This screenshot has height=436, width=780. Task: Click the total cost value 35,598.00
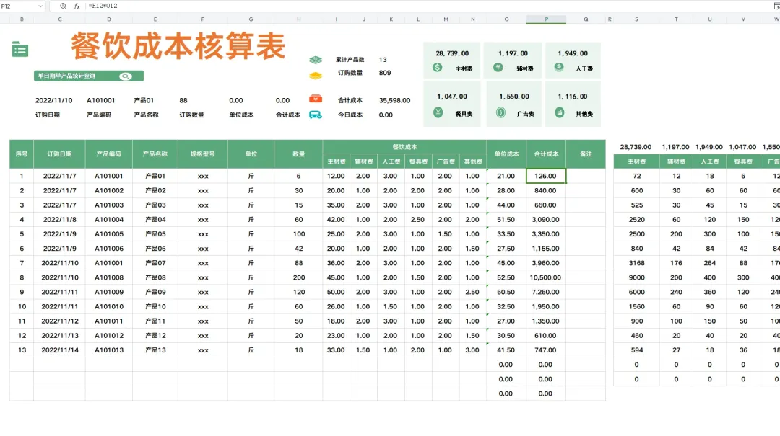tap(394, 100)
